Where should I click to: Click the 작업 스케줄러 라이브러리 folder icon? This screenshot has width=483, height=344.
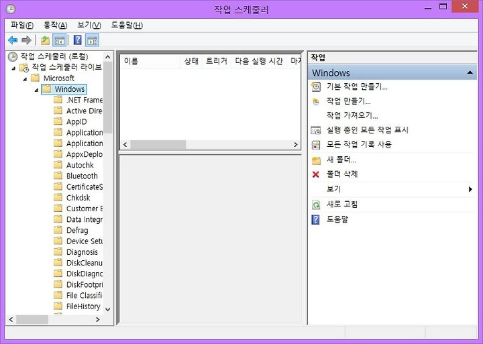pyautogui.click(x=24, y=68)
